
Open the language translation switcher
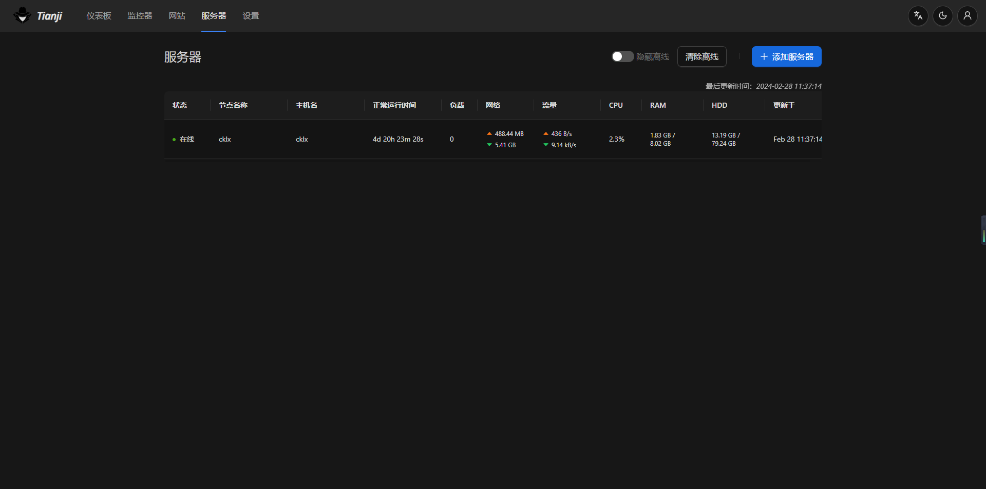point(918,16)
